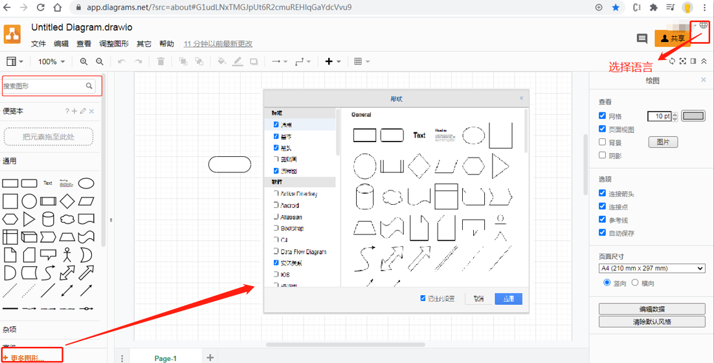
Task: Click the globe language icon
Action: click(x=704, y=25)
